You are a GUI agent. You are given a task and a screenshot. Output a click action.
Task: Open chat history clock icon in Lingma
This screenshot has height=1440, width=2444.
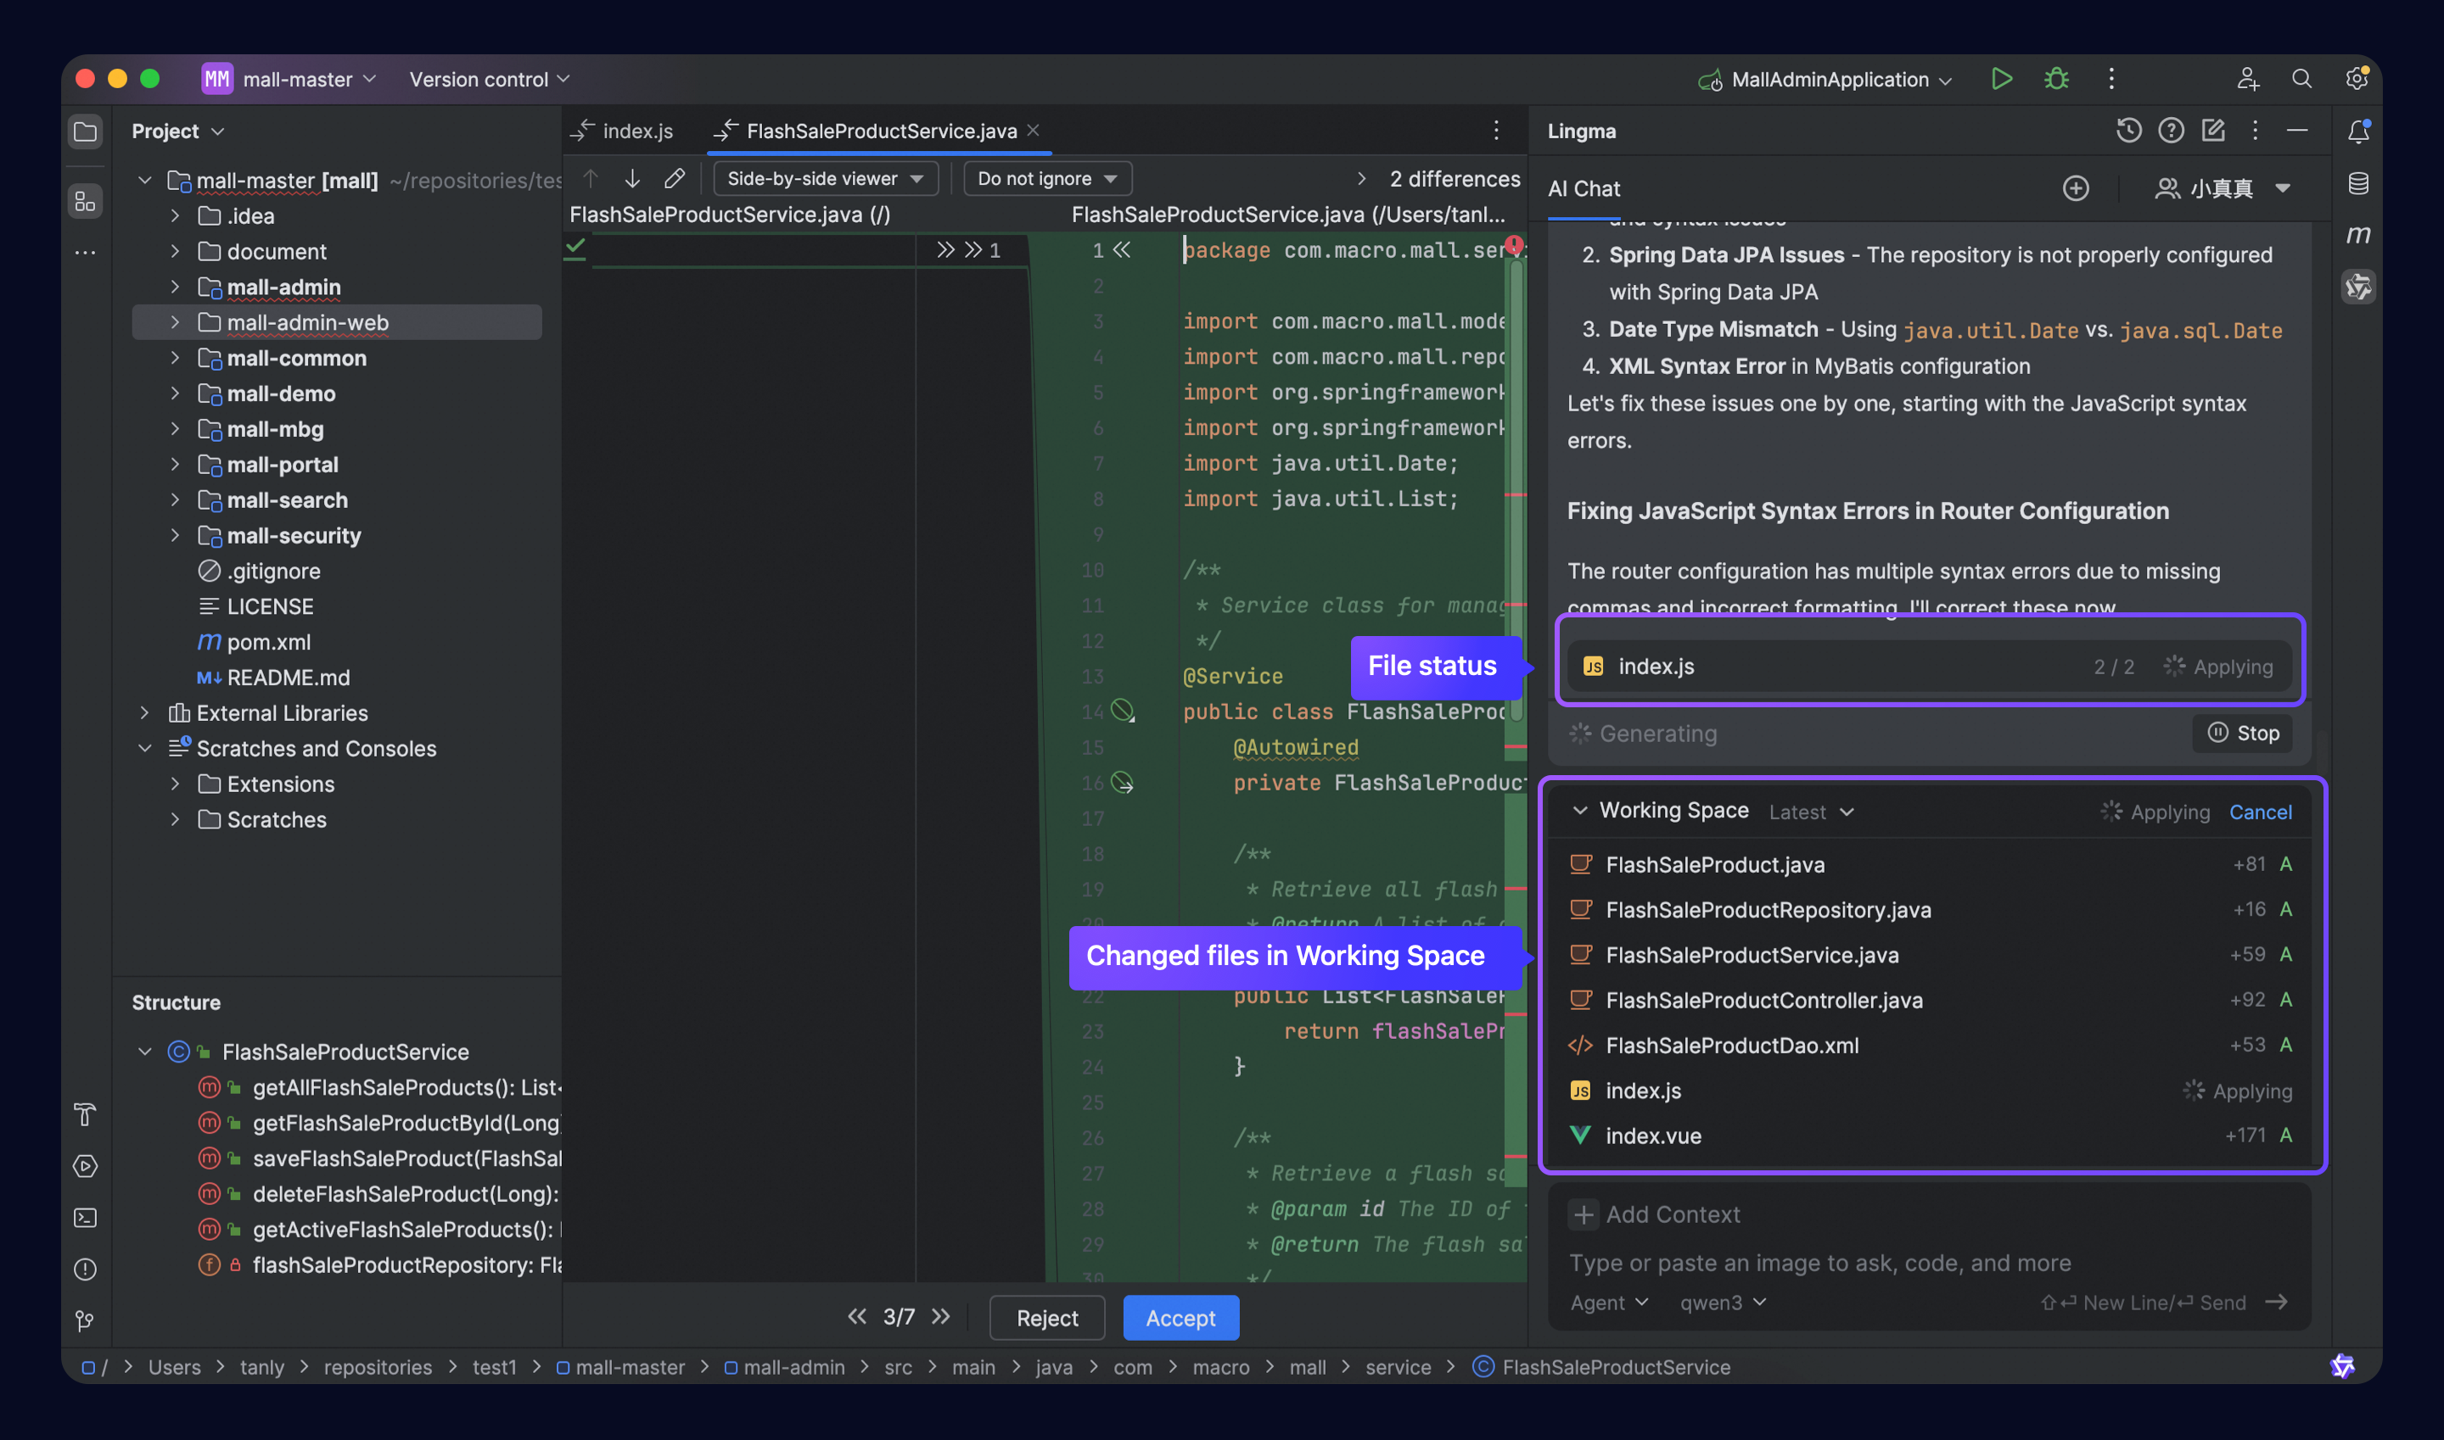point(2127,130)
